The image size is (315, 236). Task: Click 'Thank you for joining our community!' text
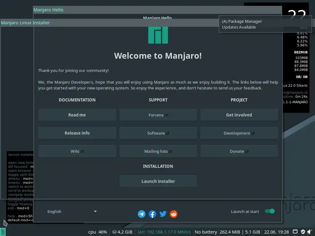(x=74, y=71)
